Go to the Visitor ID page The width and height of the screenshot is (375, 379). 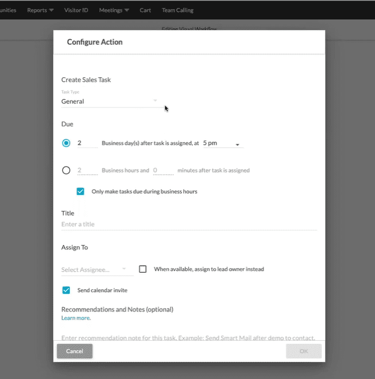click(76, 10)
